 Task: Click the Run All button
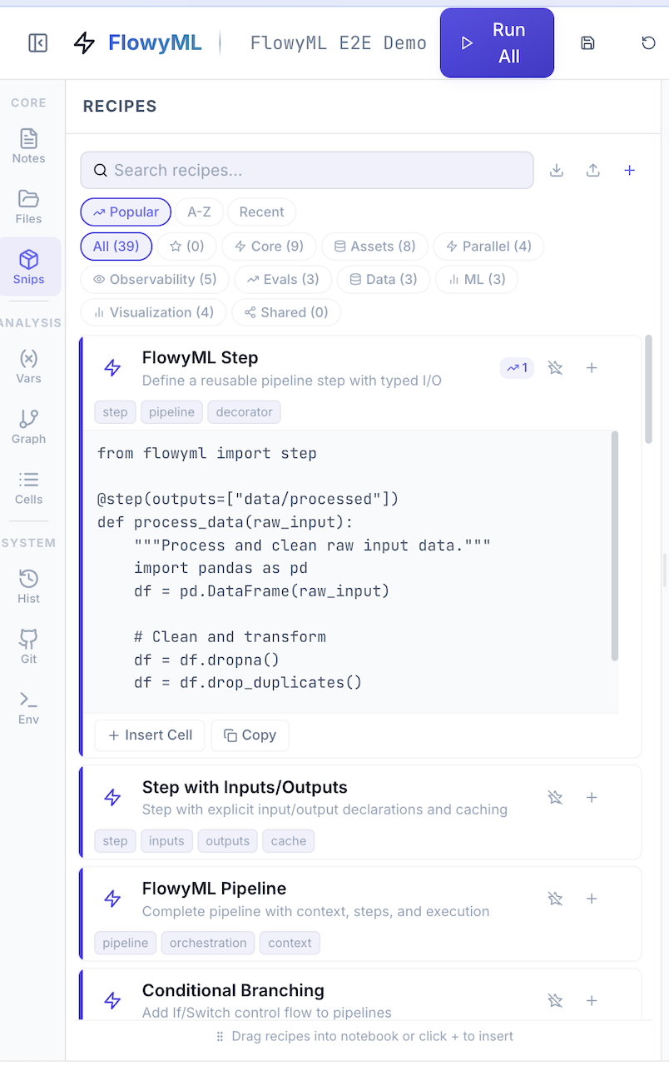pyautogui.click(x=497, y=42)
